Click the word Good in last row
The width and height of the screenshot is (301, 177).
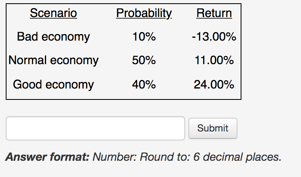tap(27, 84)
